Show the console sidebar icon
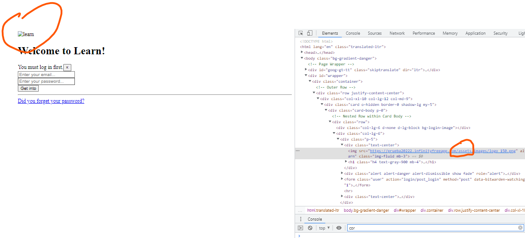525x238 pixels. (300, 228)
